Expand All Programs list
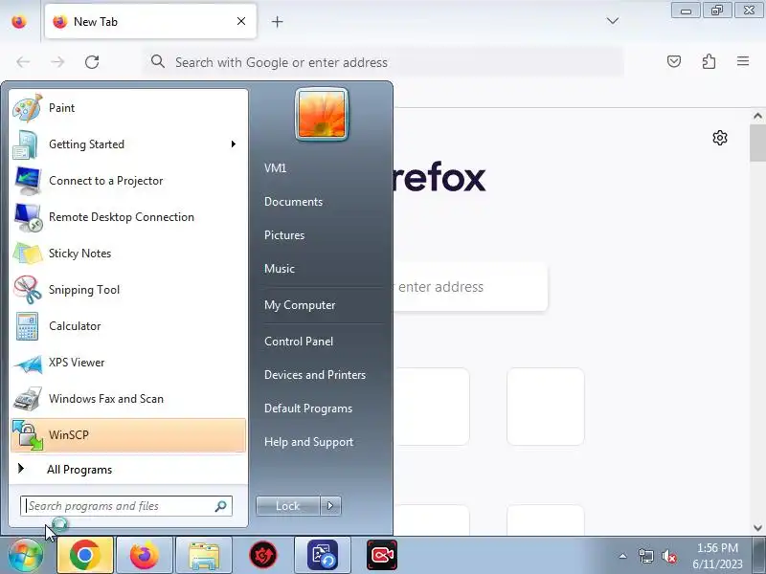Viewport: 766px width, 574px height. [128, 470]
